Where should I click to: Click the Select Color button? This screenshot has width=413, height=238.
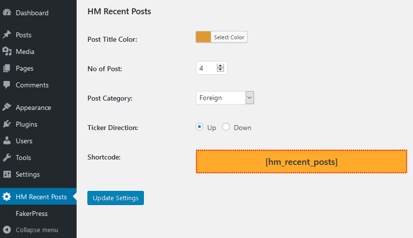229,37
